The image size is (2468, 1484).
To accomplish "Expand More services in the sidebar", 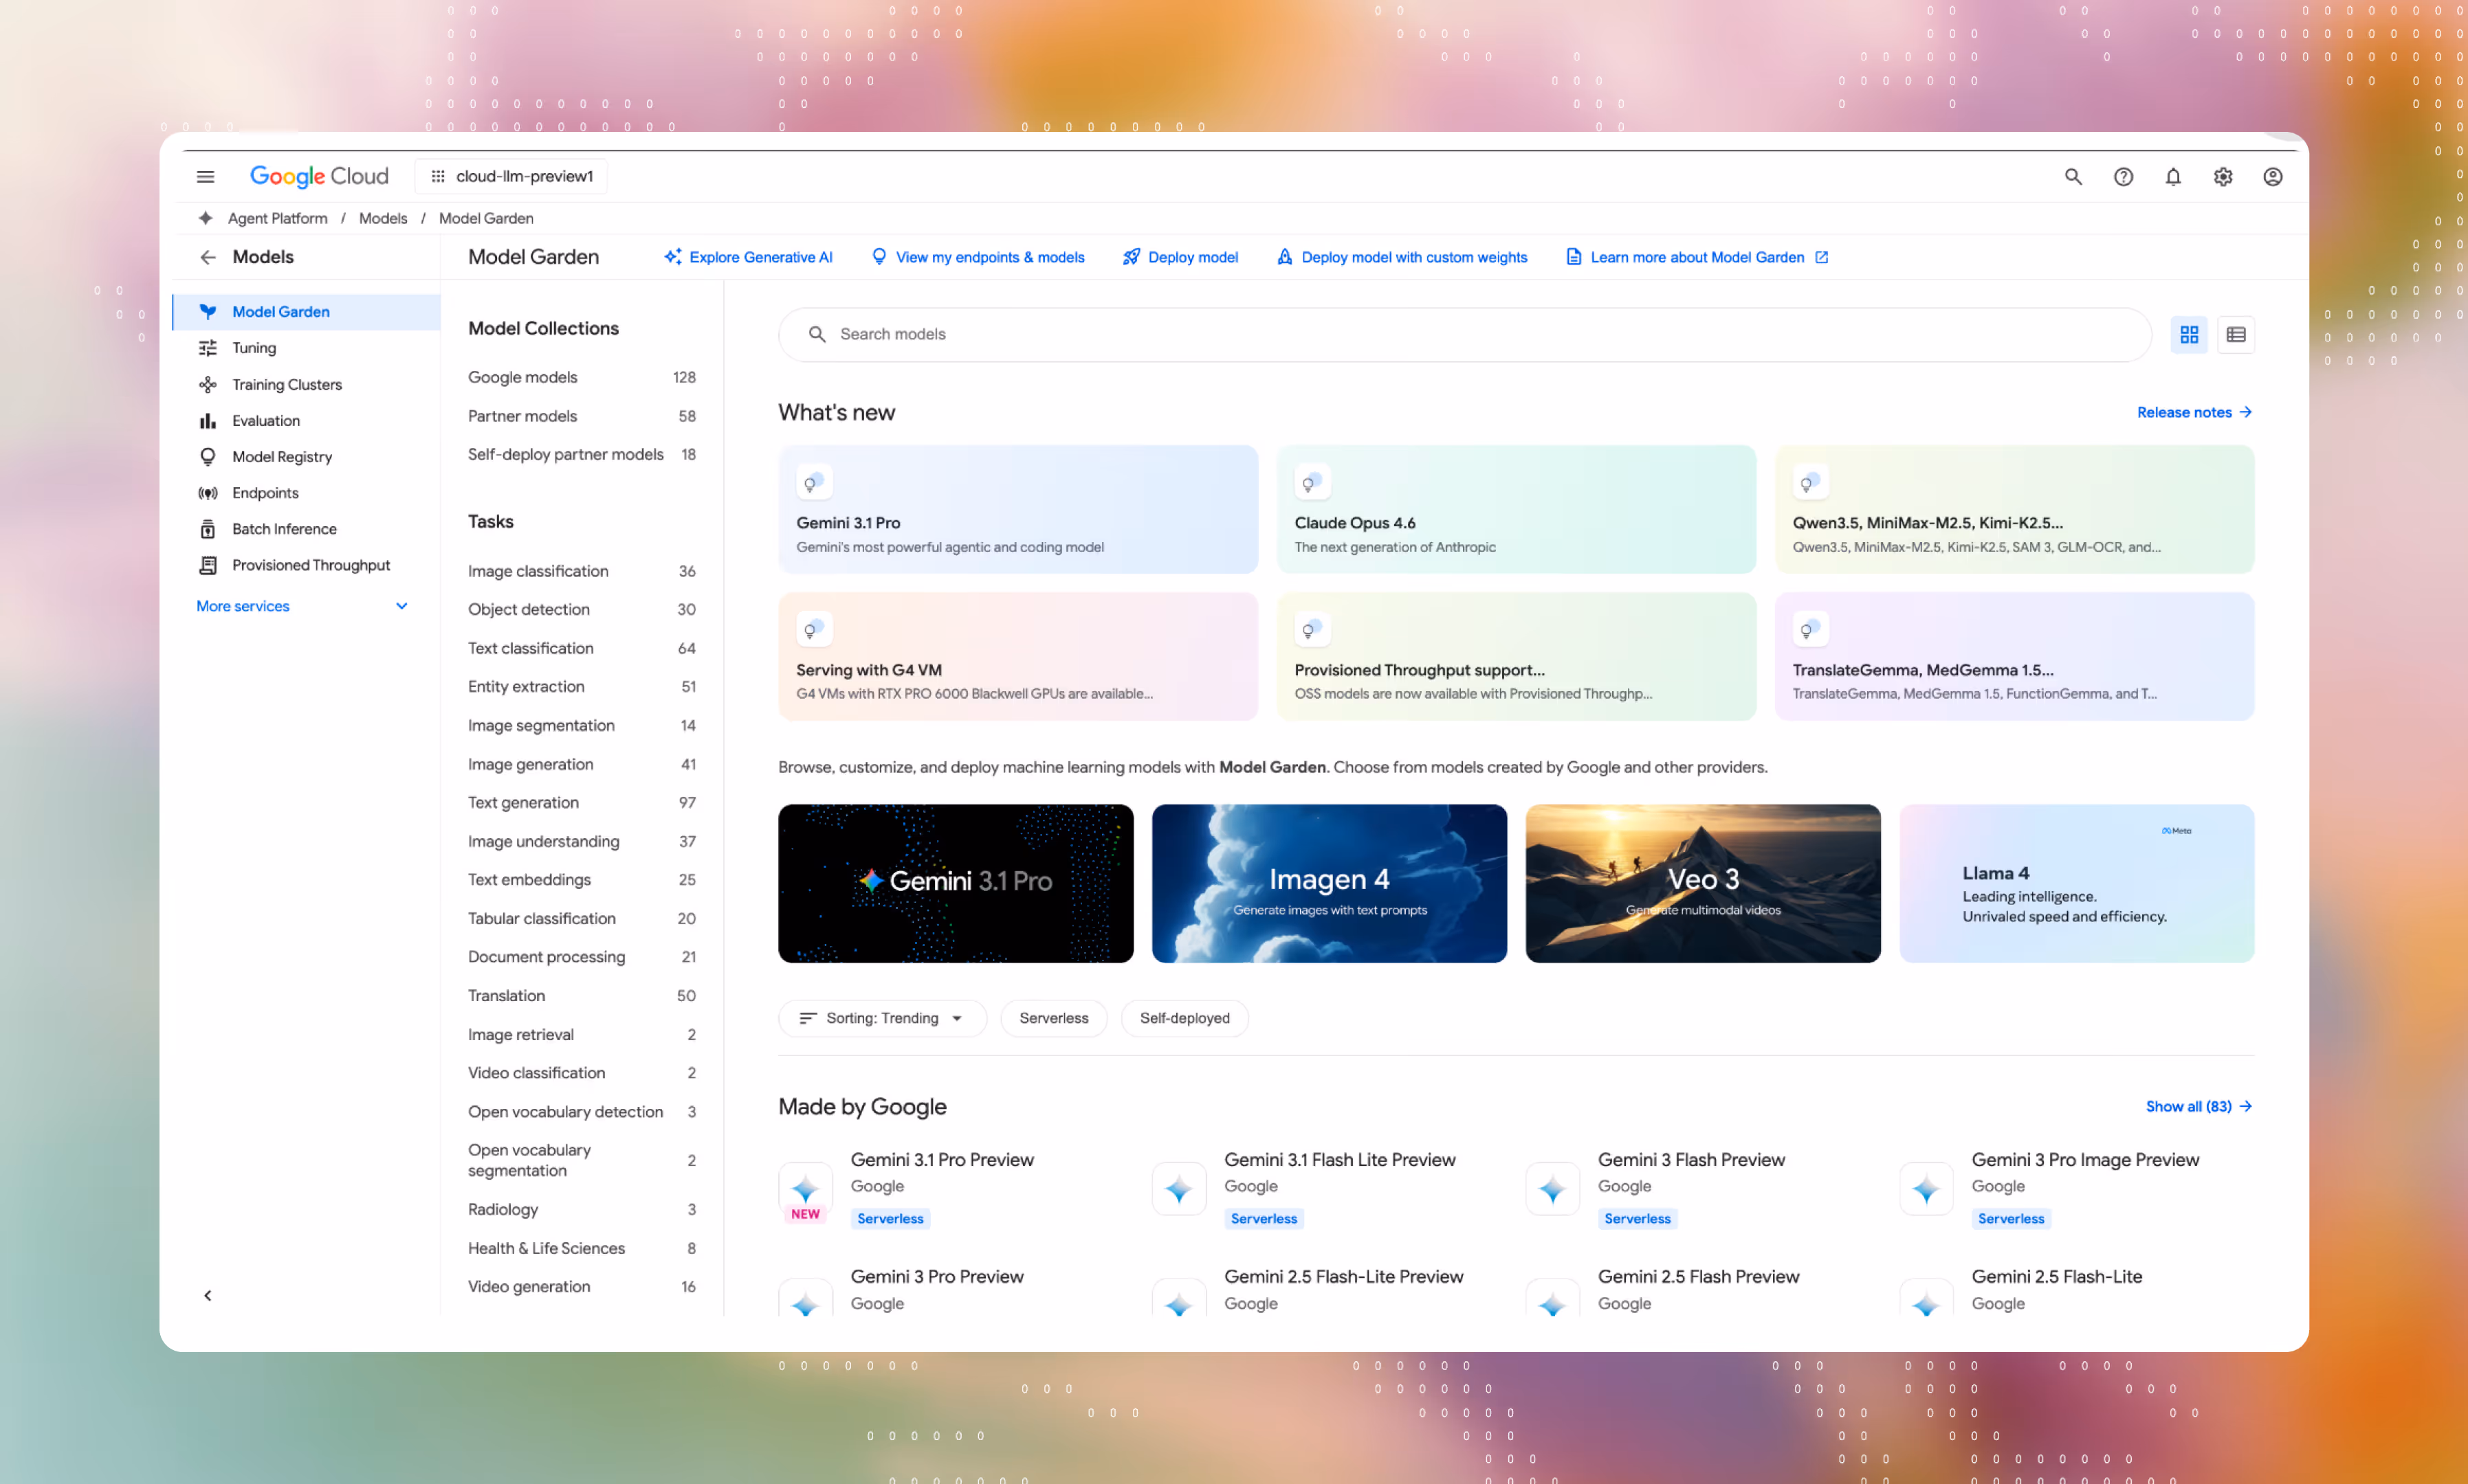I will (302, 606).
